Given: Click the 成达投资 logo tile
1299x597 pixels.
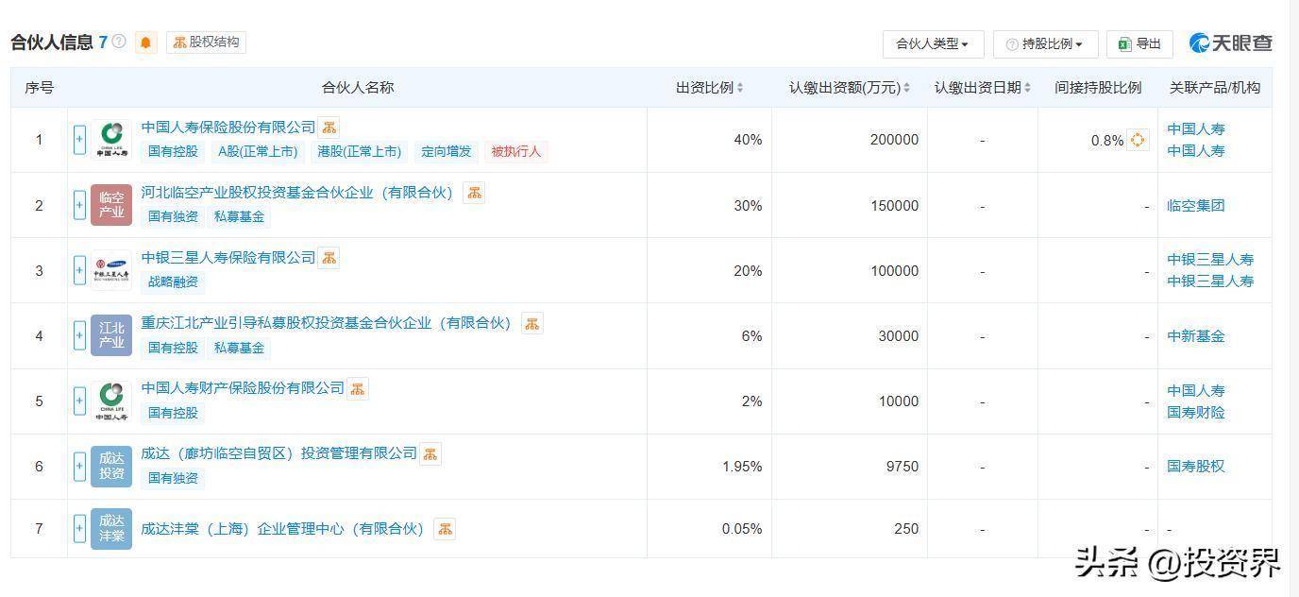Looking at the screenshot, I should [x=111, y=467].
